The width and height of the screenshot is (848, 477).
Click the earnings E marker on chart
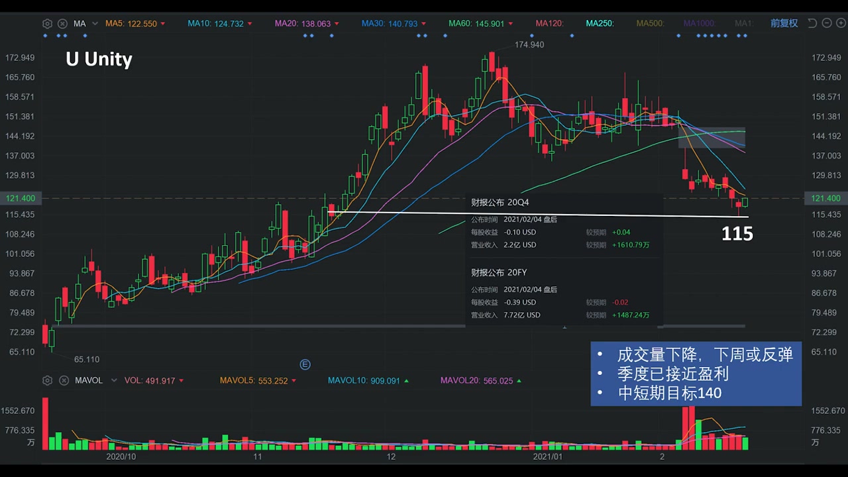click(x=305, y=364)
